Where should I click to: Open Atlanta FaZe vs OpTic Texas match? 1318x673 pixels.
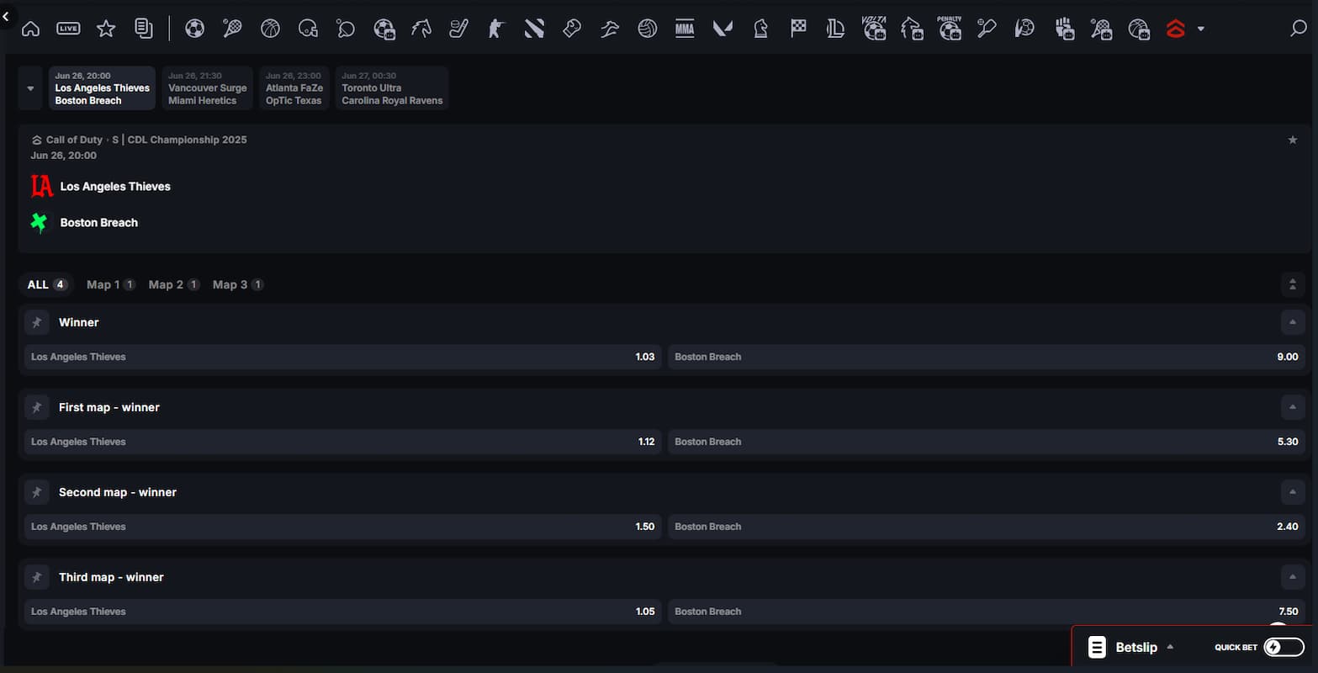click(294, 88)
